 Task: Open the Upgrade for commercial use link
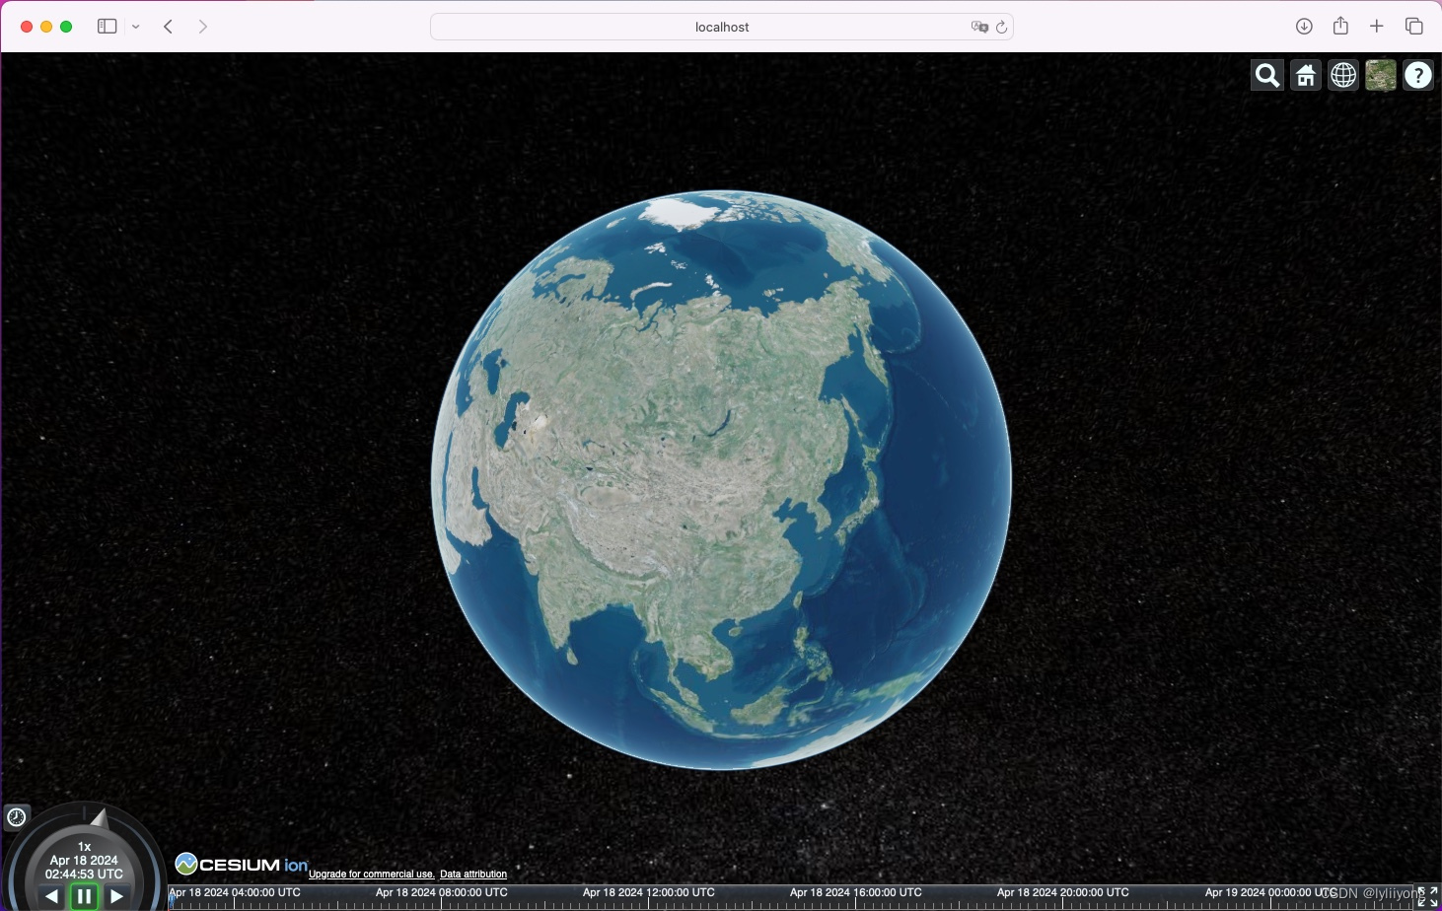[371, 875]
